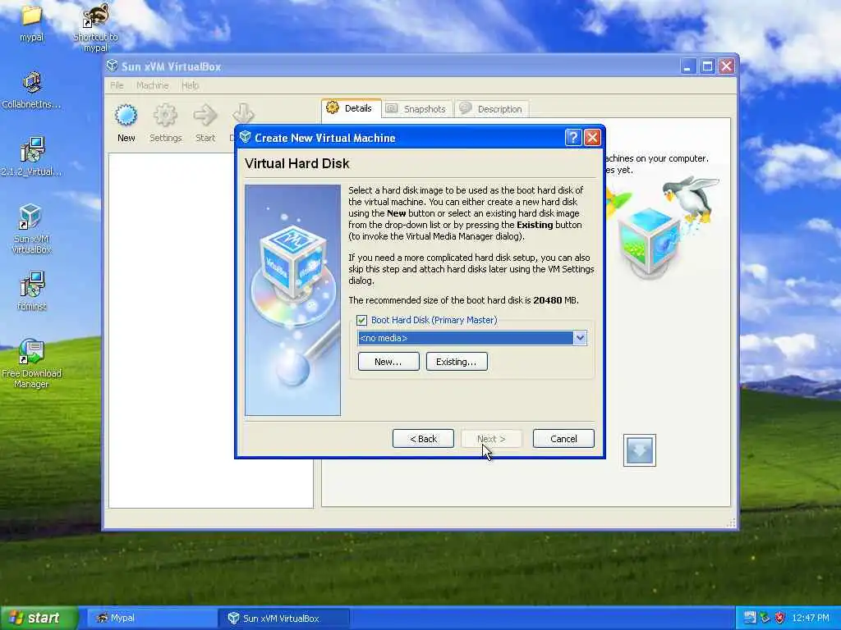This screenshot has width=841, height=630.
Task: Switch to Mypal taskbar button
Action: click(x=152, y=618)
